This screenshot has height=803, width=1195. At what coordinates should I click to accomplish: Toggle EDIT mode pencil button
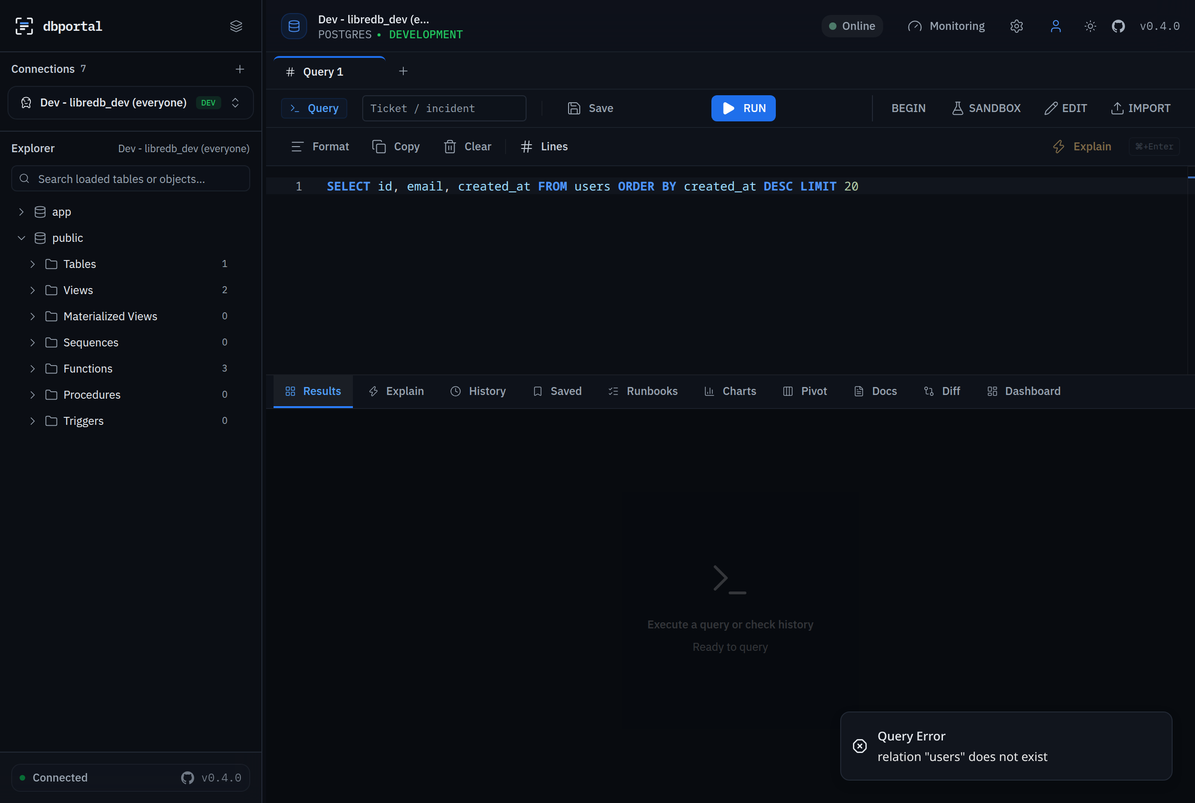1066,108
